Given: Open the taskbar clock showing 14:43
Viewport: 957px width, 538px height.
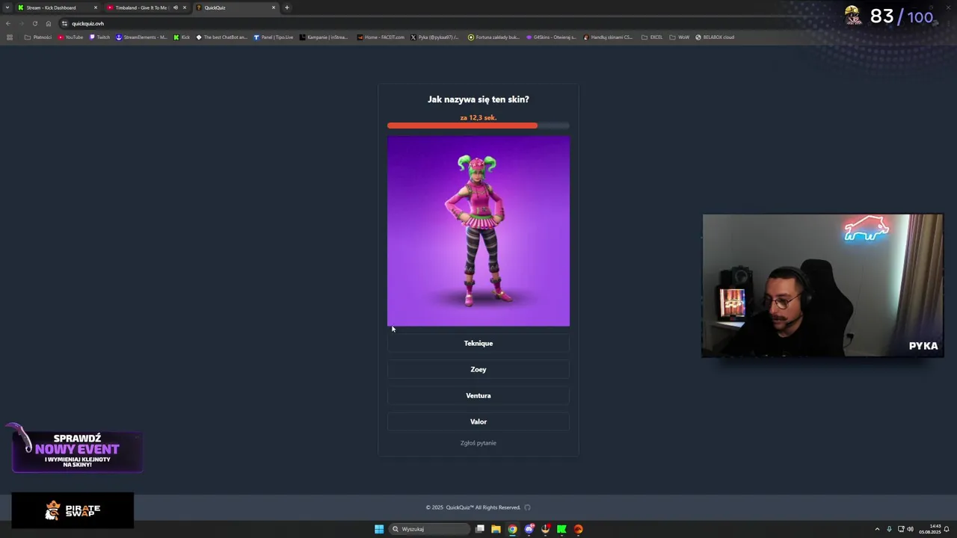Looking at the screenshot, I should [930, 529].
